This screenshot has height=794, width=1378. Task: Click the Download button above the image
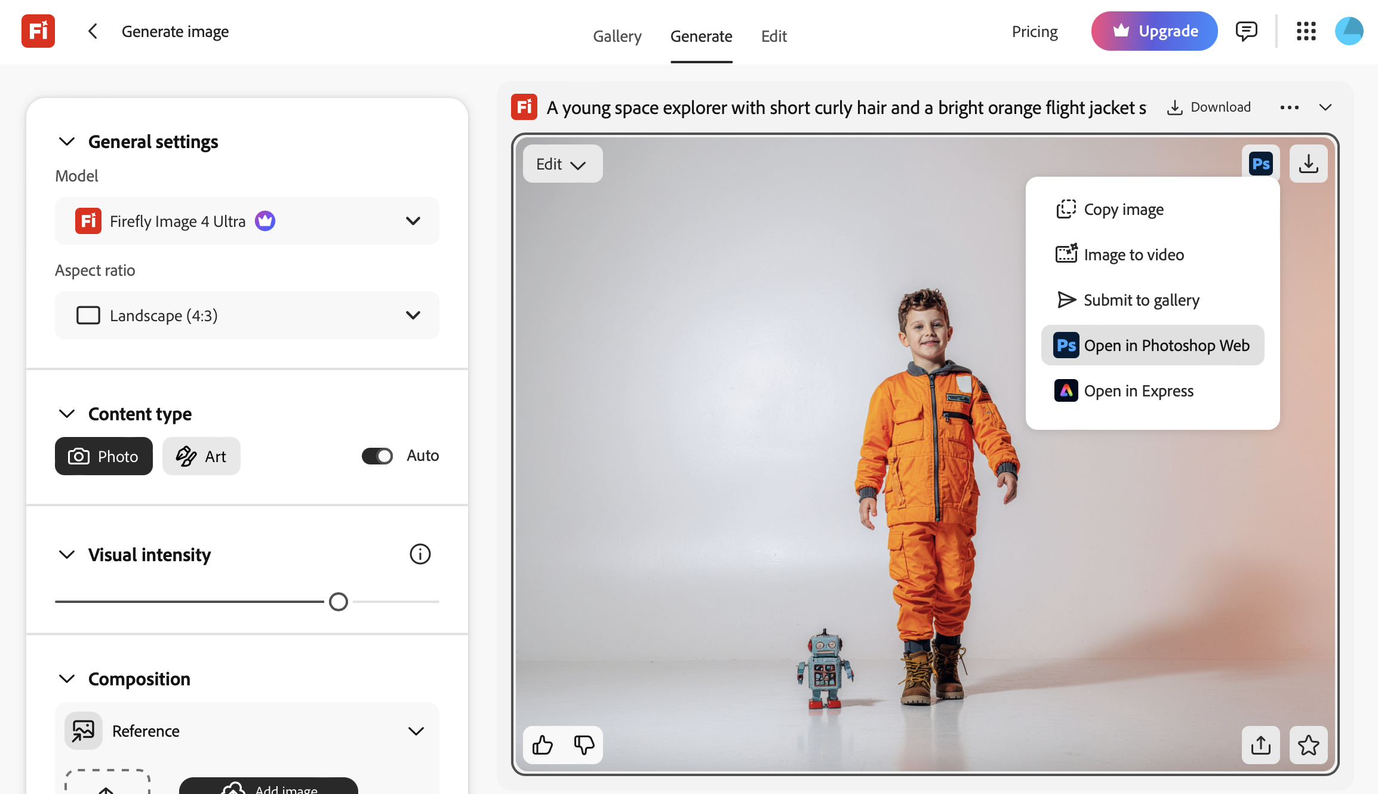pos(1209,107)
